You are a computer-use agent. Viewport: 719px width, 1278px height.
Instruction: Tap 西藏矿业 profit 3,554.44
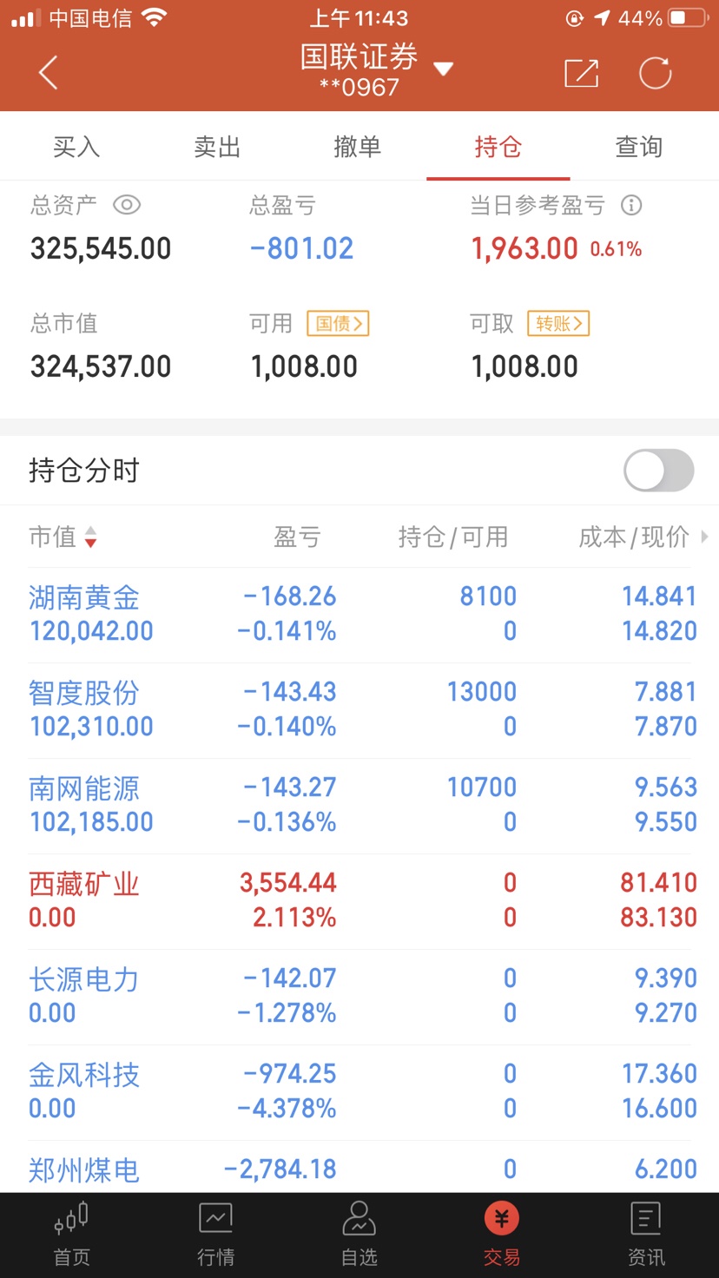click(x=287, y=883)
